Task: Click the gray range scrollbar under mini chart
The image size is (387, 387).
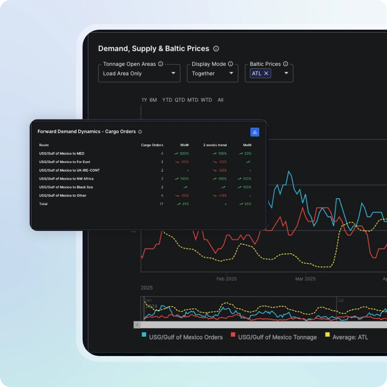Action: tap(264, 325)
